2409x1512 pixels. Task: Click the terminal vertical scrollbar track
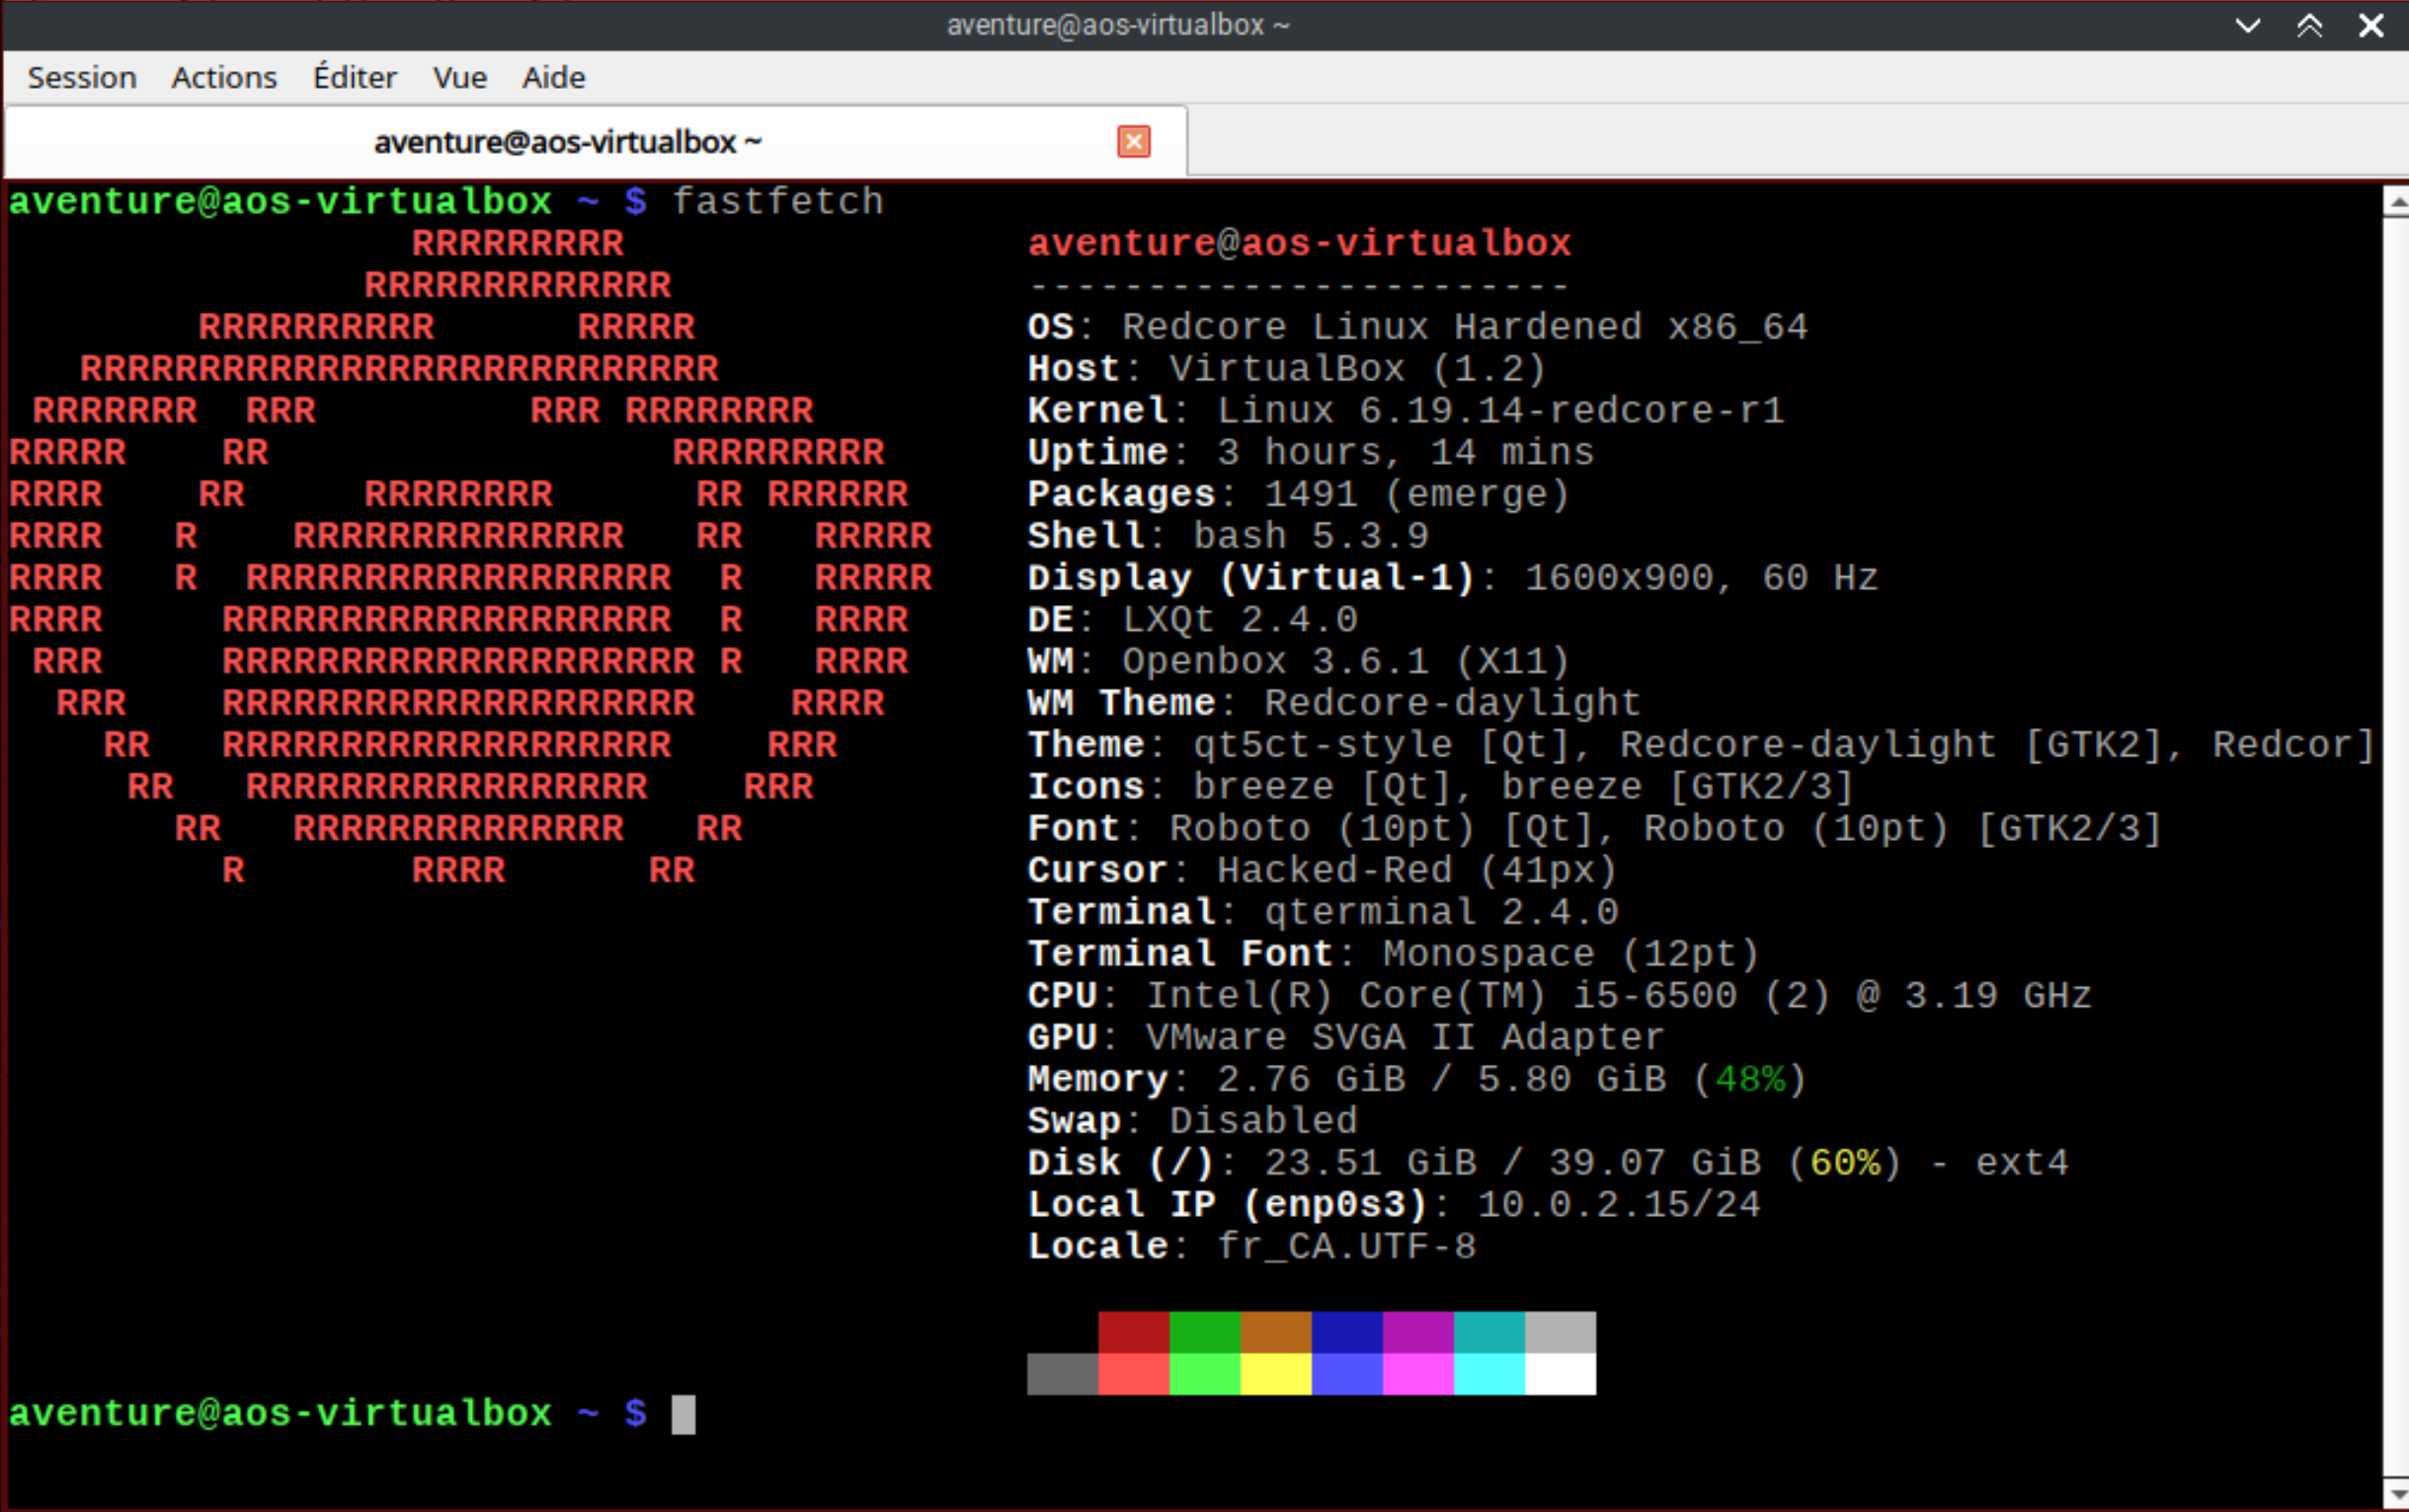[2396, 848]
